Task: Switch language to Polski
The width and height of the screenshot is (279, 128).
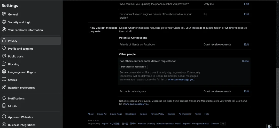Action: (x=178, y=124)
